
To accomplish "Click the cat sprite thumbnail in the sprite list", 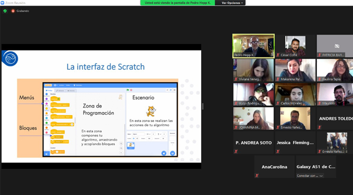I will tap(131, 145).
